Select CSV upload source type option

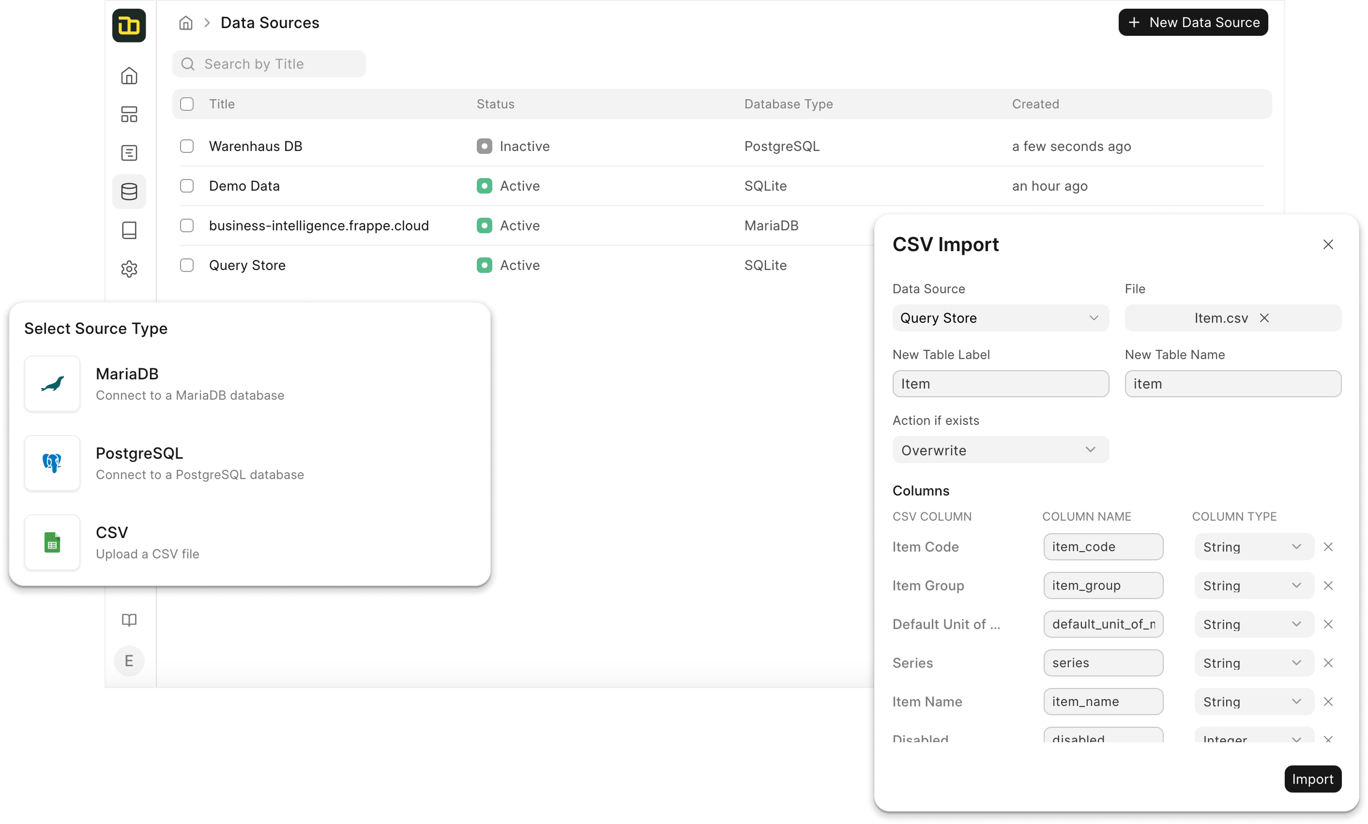249,542
